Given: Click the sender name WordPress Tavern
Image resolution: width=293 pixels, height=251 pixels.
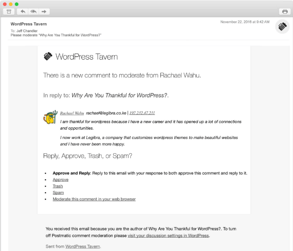Looking at the screenshot, I should (x=29, y=24).
